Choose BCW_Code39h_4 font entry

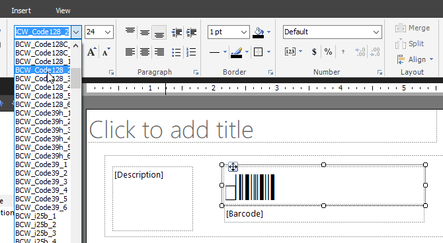pos(42,139)
